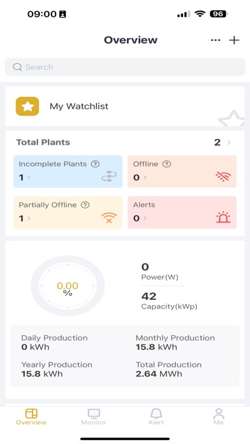This screenshot has width=250, height=444.
Task: Tap the help icon beside Incomplete Plants
Action: click(x=95, y=164)
